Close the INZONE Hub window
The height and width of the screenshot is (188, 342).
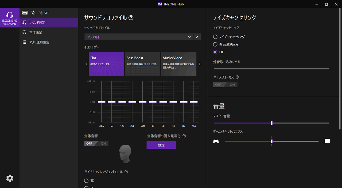(x=336, y=4)
